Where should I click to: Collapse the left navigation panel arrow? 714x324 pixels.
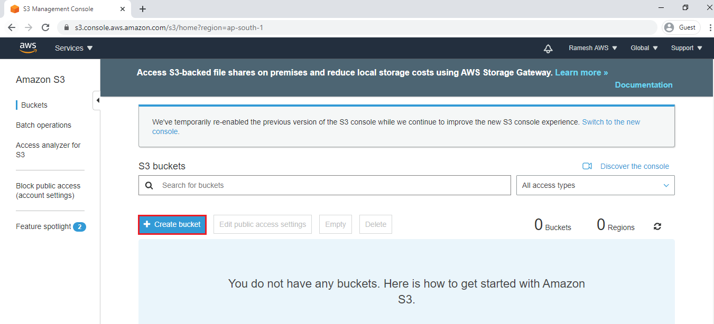pyautogui.click(x=97, y=100)
